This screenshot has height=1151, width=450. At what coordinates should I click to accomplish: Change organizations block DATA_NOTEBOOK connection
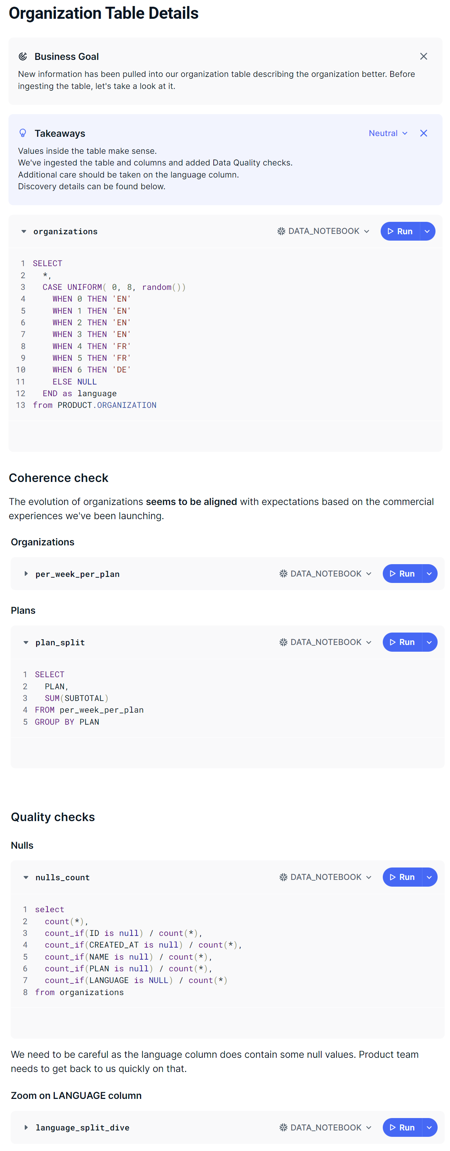(x=323, y=231)
